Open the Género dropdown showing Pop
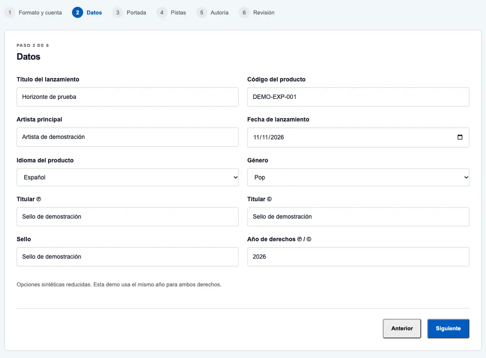This screenshot has width=486, height=358. 358,177
